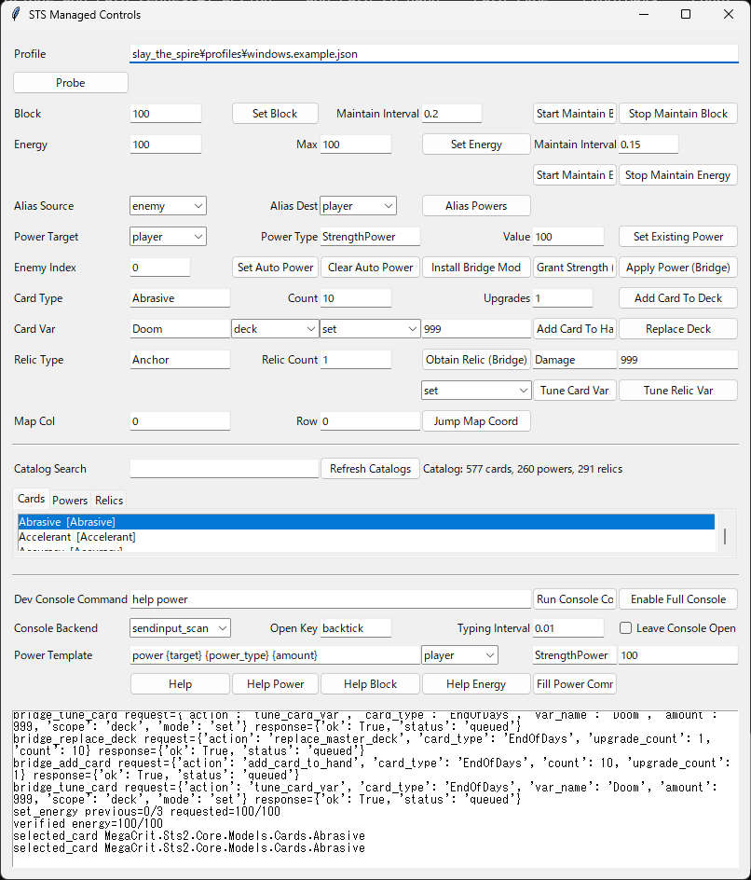Expand the Power Target combo box
The width and height of the screenshot is (751, 880).
coord(168,237)
